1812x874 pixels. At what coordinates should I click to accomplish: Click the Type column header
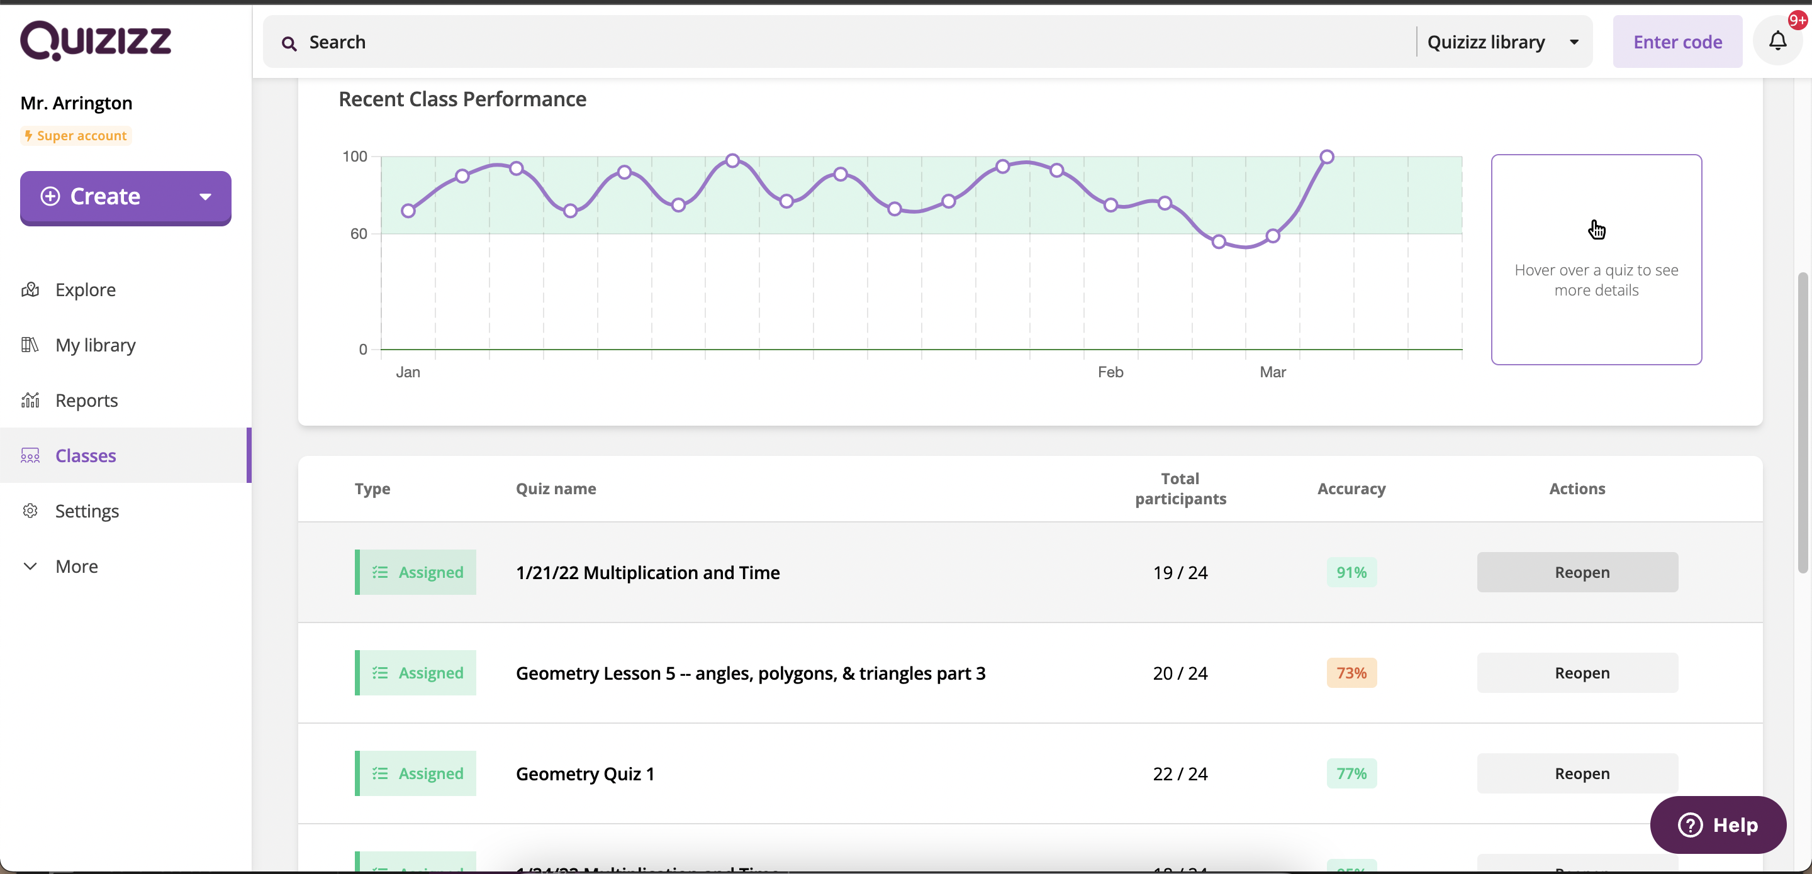372,489
